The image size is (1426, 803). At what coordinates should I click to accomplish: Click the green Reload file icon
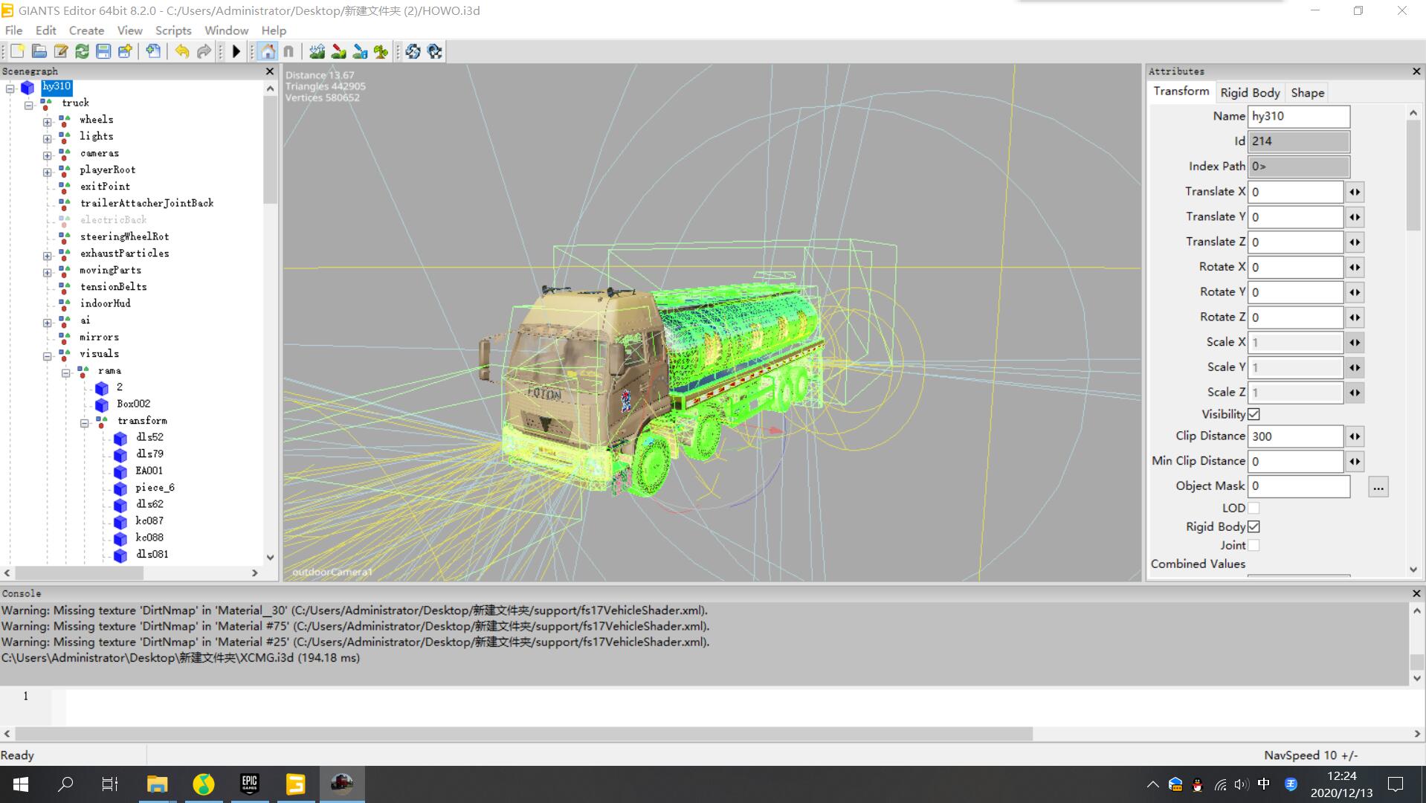(82, 51)
